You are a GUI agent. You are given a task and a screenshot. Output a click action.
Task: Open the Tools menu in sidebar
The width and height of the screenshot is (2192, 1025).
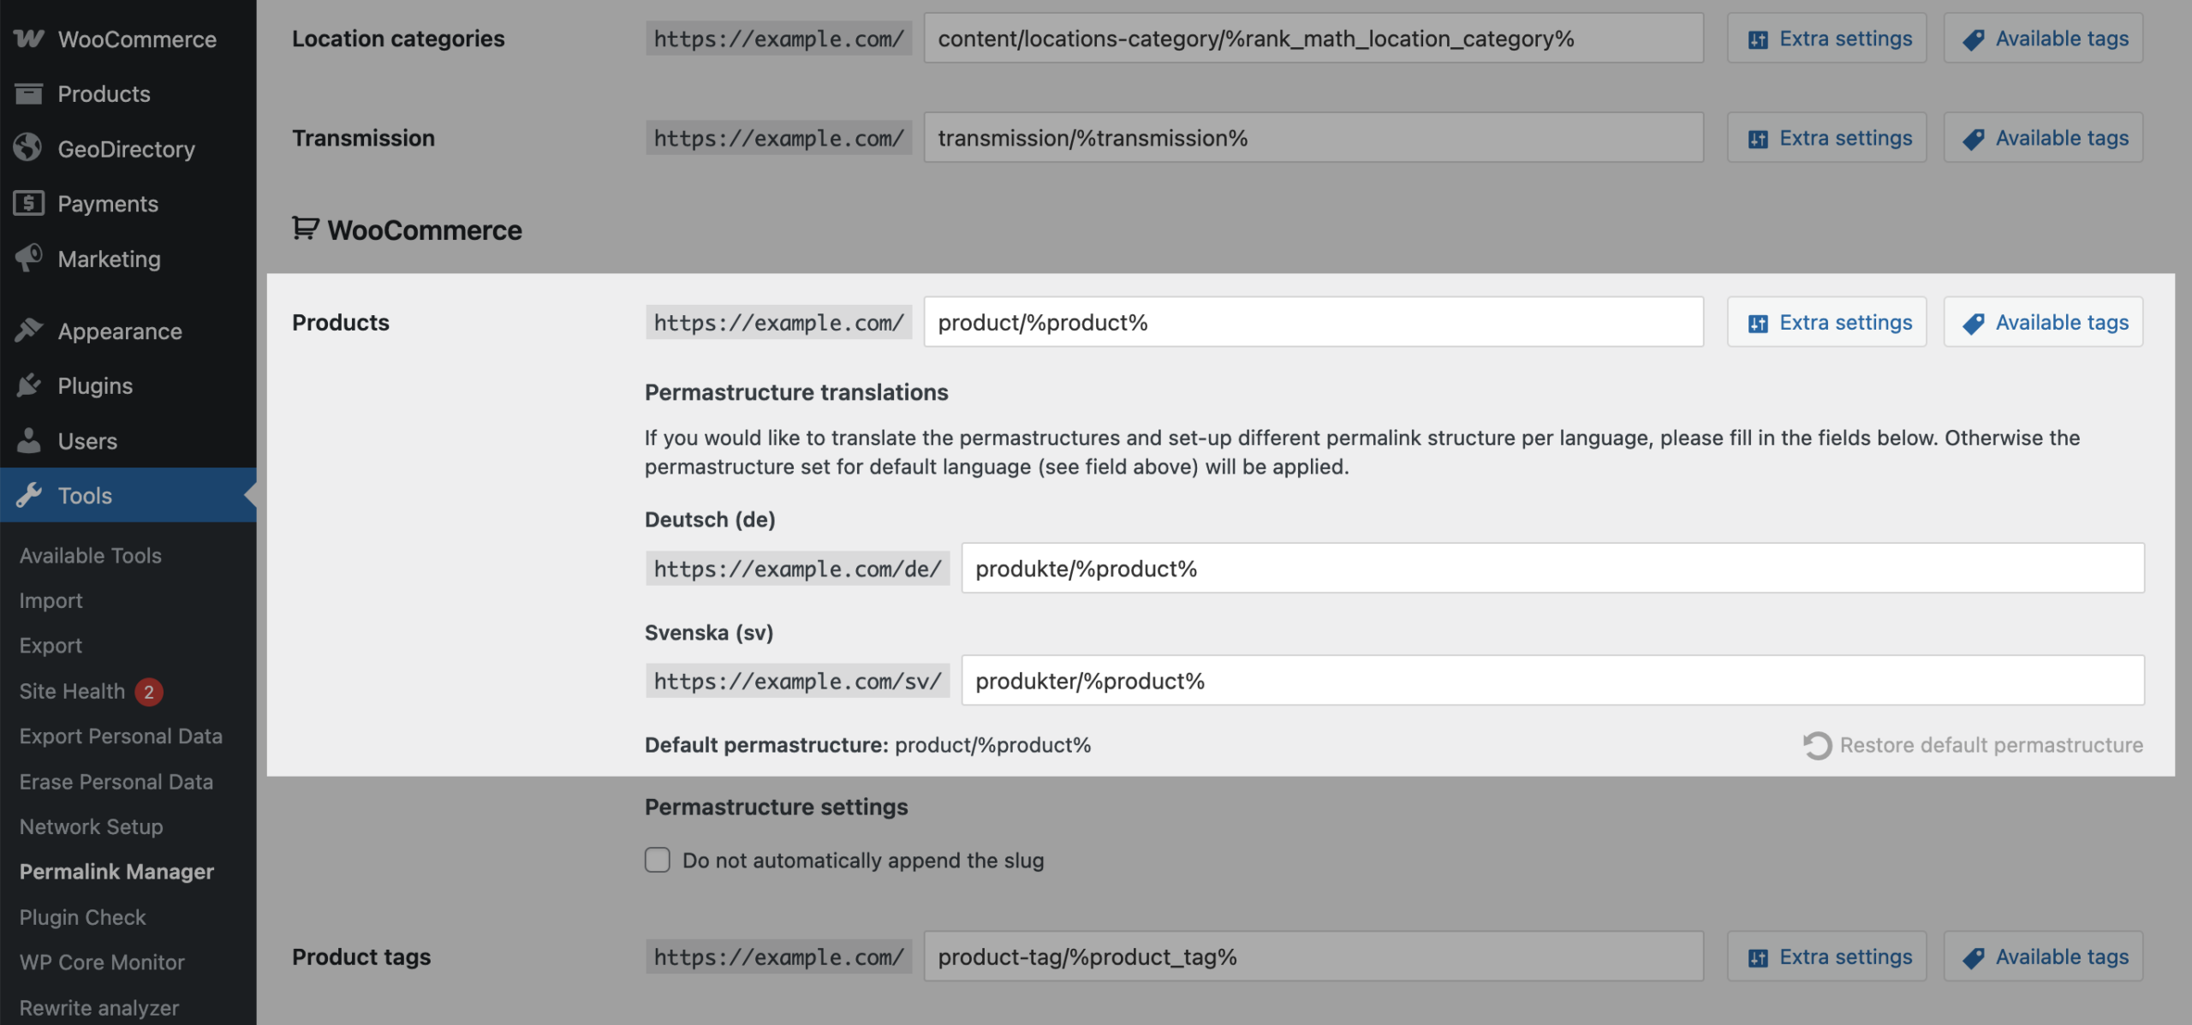85,495
